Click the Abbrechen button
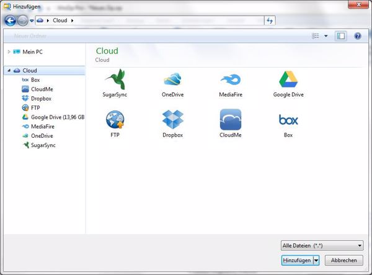Image resolution: width=372 pixels, height=275 pixels. click(343, 260)
